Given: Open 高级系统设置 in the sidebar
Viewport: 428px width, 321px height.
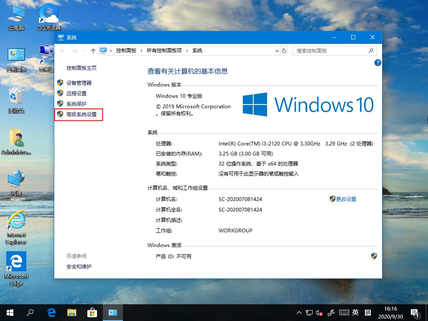Looking at the screenshot, I should pyautogui.click(x=82, y=115).
